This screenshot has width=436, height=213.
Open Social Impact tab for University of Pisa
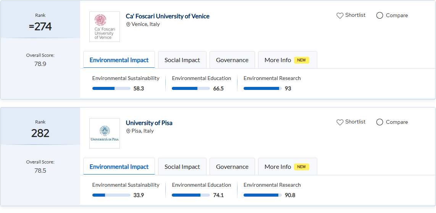[182, 167]
